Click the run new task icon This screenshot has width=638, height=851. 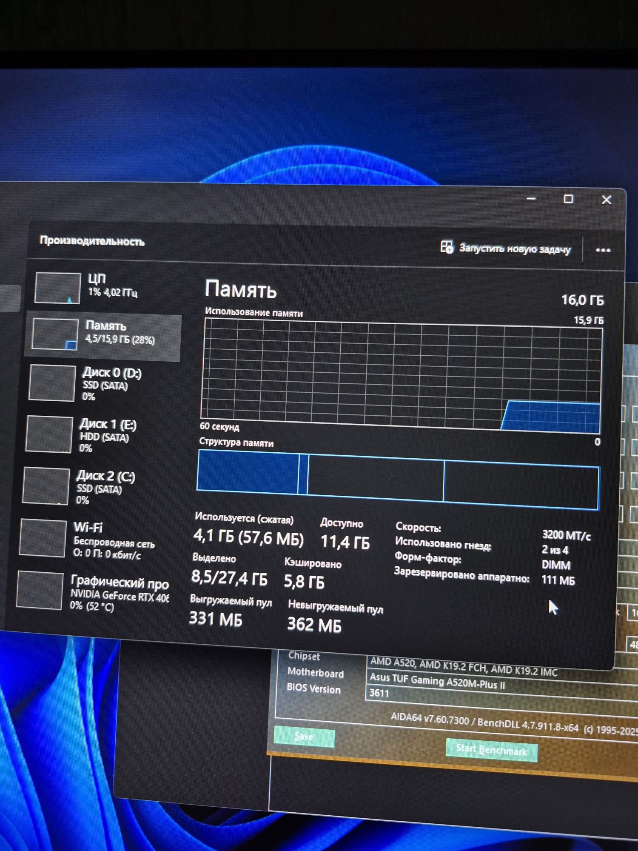(447, 246)
